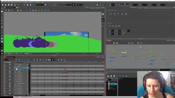Open the Animation menu
The height and width of the screenshot is (98, 175).
tap(31, 2)
